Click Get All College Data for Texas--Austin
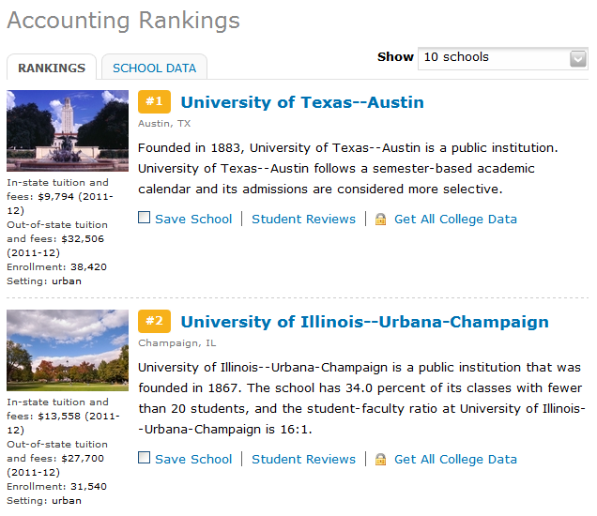 coord(455,220)
